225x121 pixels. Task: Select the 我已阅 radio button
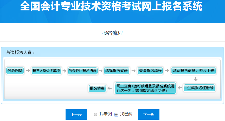click(x=116, y=114)
